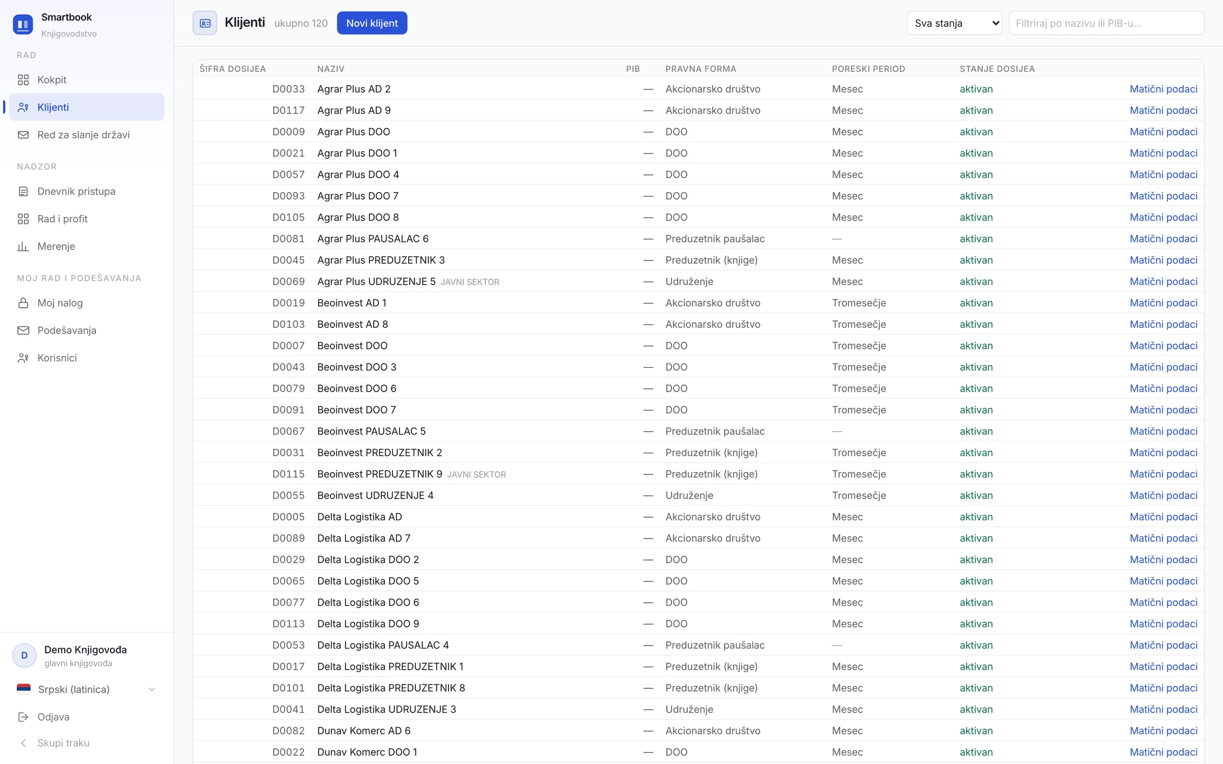1223x764 pixels.
Task: Click the Skupi traku chevron icon
Action: (x=23, y=743)
